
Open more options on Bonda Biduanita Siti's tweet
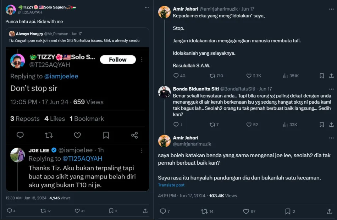pos(331,89)
